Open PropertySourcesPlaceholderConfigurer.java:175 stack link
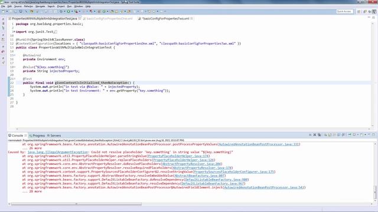 pyautogui.click(x=234, y=172)
